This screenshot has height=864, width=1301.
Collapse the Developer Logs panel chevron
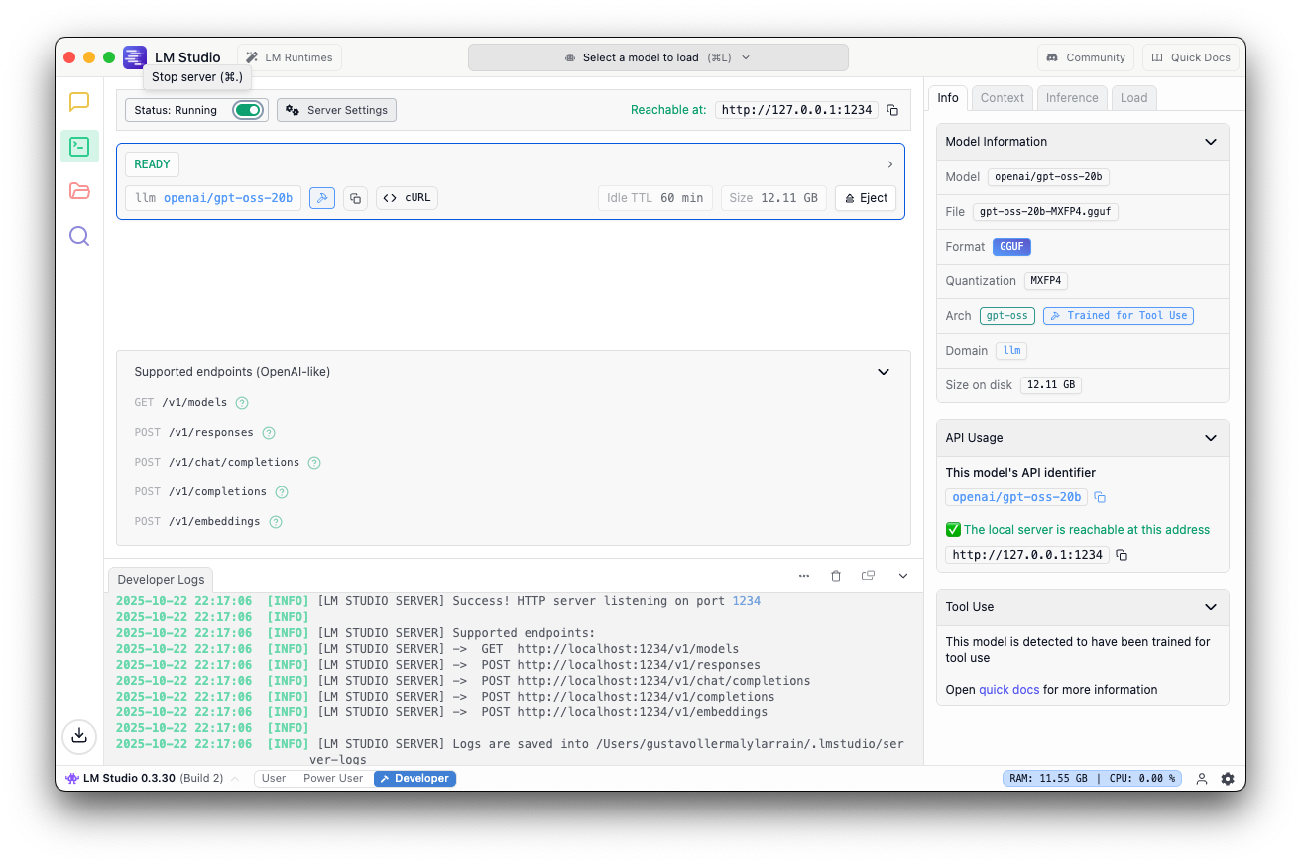(903, 576)
